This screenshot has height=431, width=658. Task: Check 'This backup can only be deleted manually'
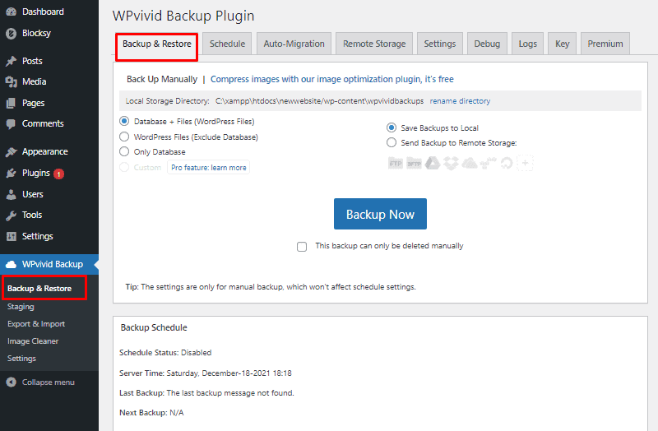(x=302, y=247)
